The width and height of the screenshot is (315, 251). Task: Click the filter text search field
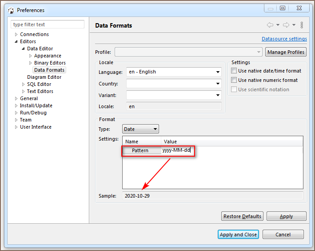tap(48, 24)
